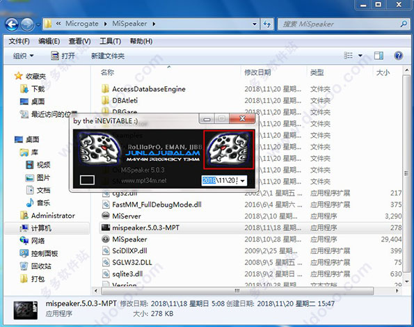Open the AccessDatabaseEngine folder
This screenshot has width=414, height=327.
click(149, 89)
